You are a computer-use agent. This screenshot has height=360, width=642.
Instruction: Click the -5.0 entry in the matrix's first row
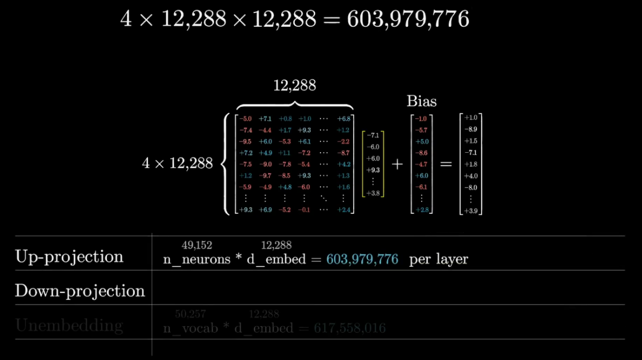pyautogui.click(x=246, y=119)
